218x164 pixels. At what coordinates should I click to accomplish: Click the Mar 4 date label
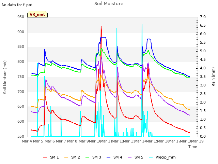[27, 141]
